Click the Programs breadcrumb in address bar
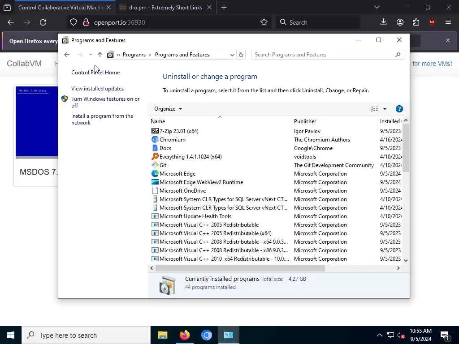Viewport: 459px width, 344px height. point(134,55)
